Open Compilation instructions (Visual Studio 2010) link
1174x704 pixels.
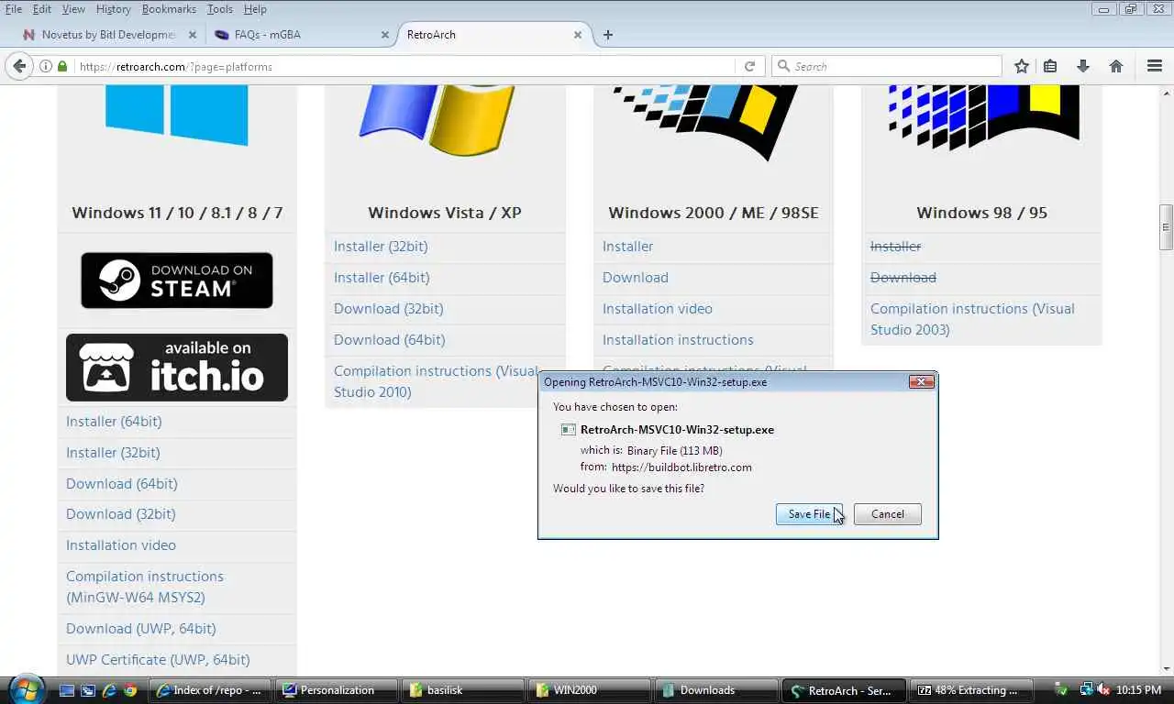pos(437,381)
